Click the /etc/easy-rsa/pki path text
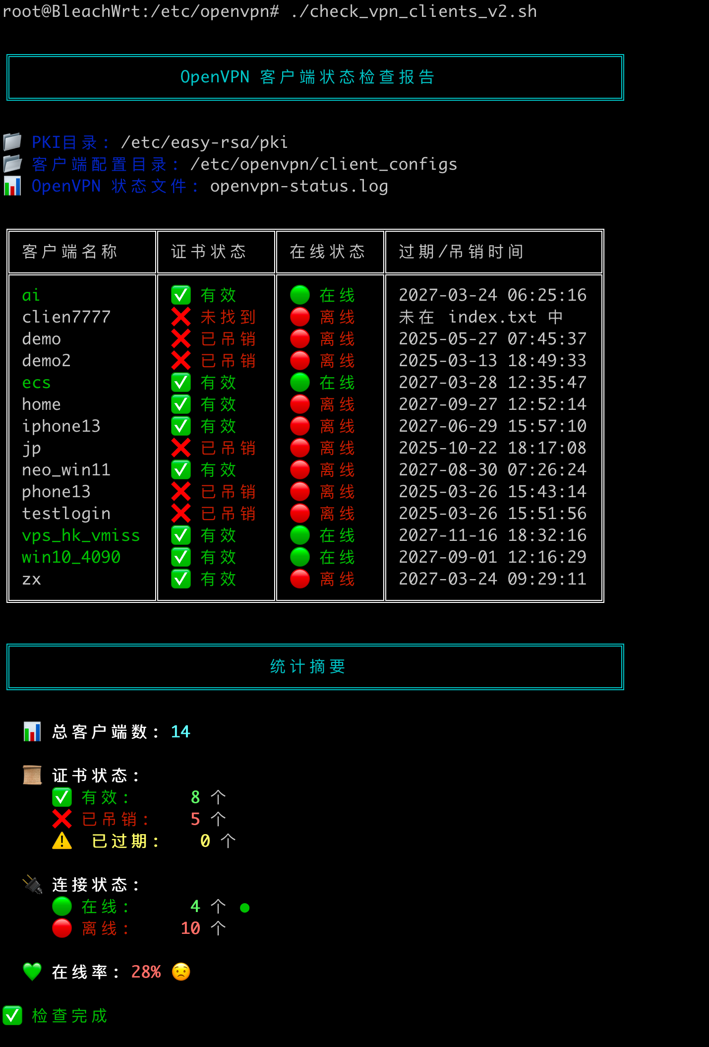This screenshot has height=1047, width=709. pyautogui.click(x=204, y=142)
